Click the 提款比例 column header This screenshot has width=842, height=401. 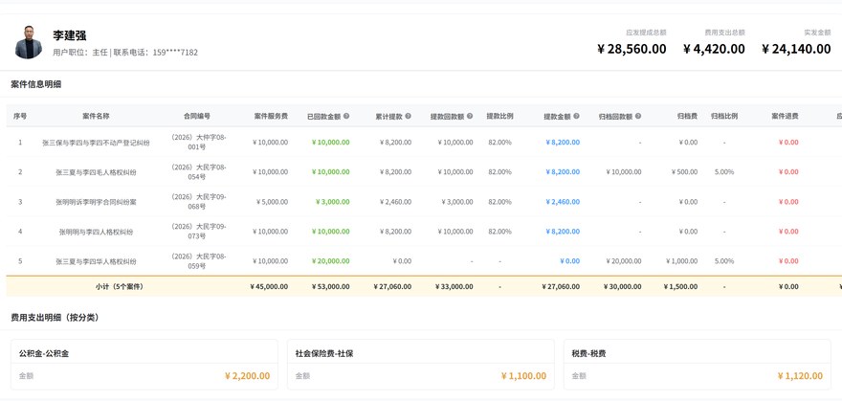[499, 116]
